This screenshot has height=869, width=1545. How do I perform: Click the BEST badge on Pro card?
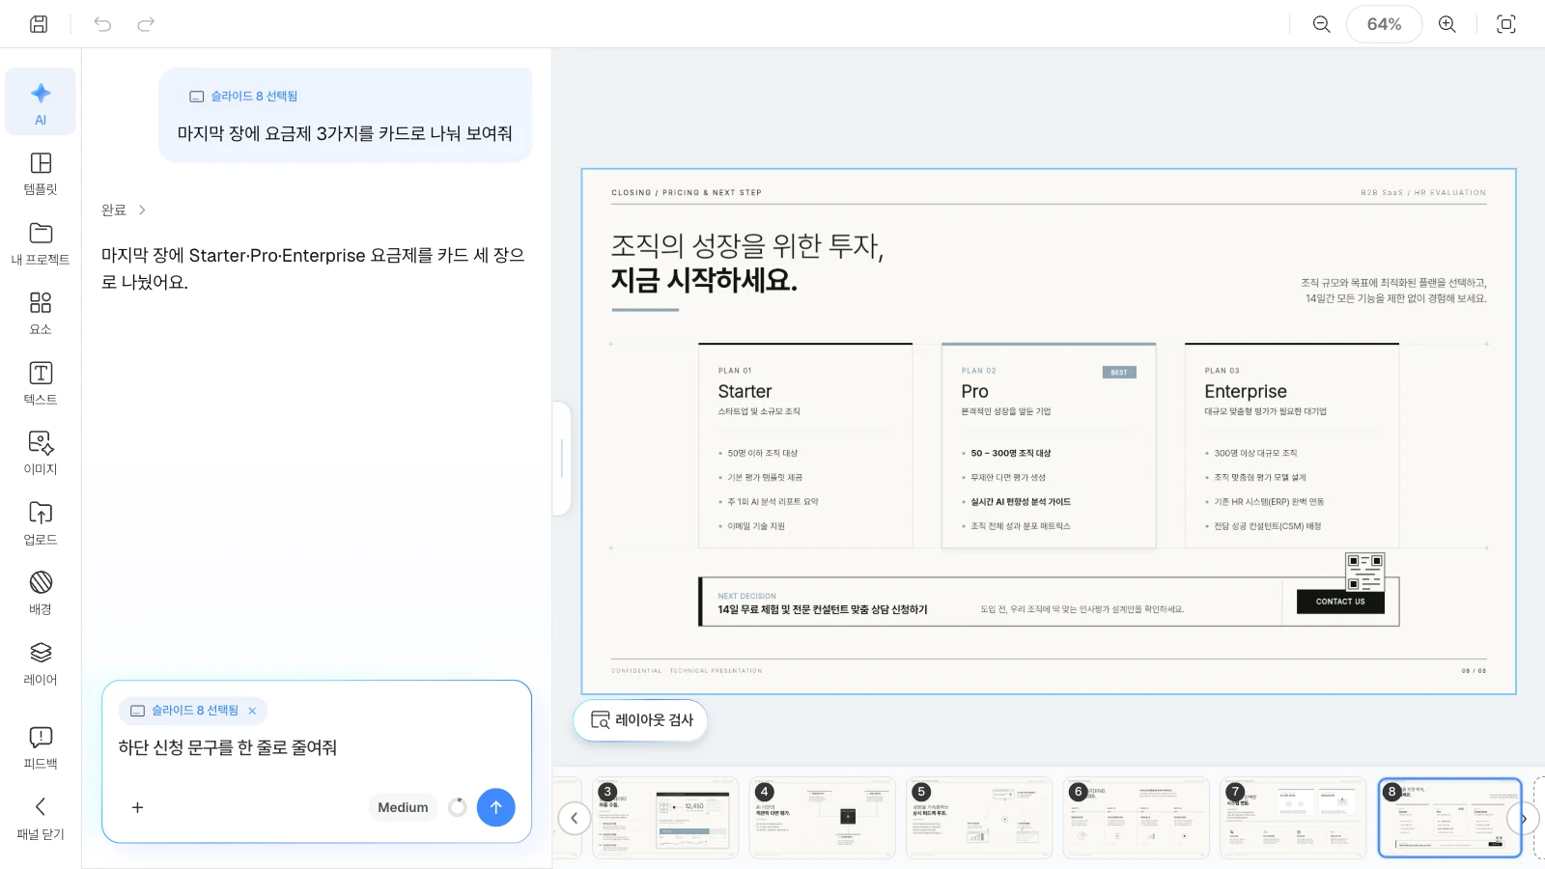click(1119, 373)
